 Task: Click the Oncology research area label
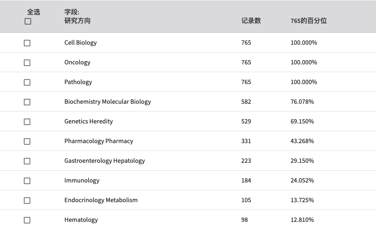[x=77, y=62]
